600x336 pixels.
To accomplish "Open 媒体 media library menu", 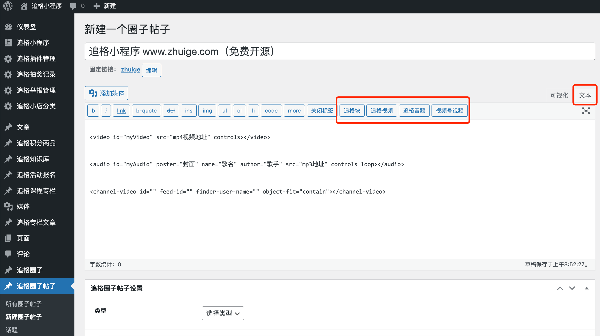I will tap(37, 206).
